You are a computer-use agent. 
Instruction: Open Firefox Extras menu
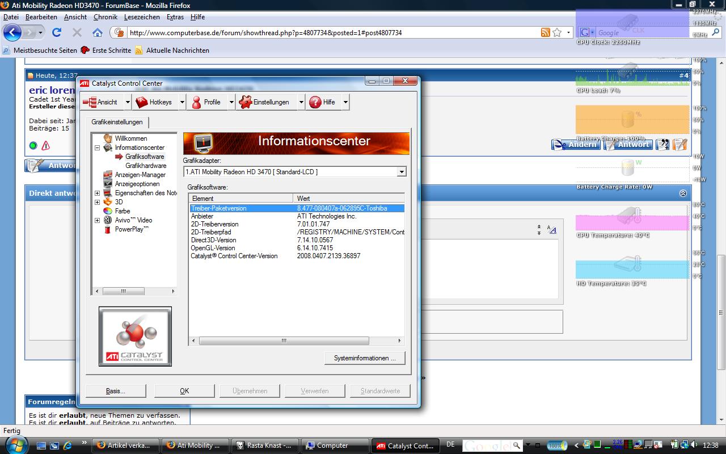point(175,17)
